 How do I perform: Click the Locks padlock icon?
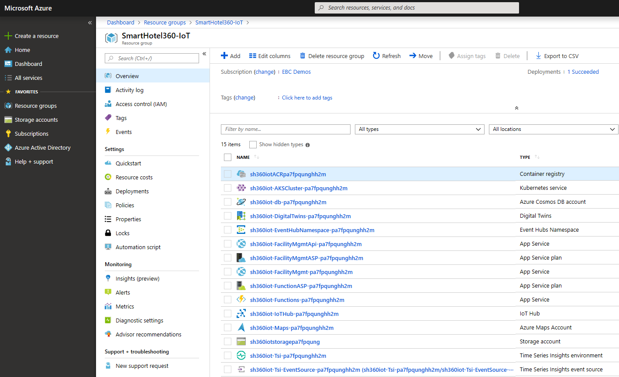point(108,233)
